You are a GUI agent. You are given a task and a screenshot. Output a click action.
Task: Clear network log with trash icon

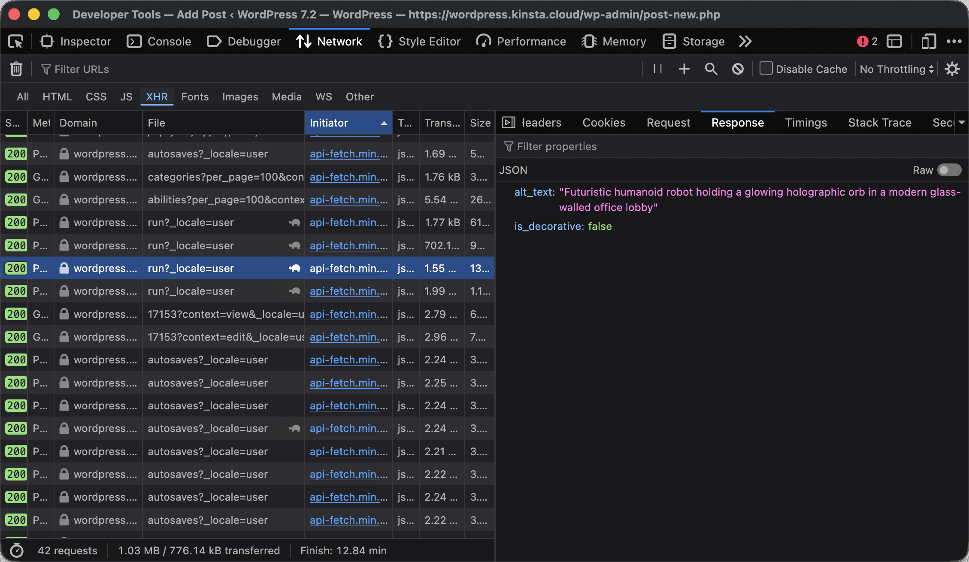click(16, 69)
